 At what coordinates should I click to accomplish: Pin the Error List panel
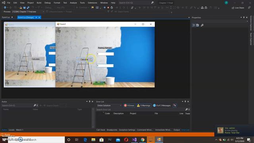point(185,102)
